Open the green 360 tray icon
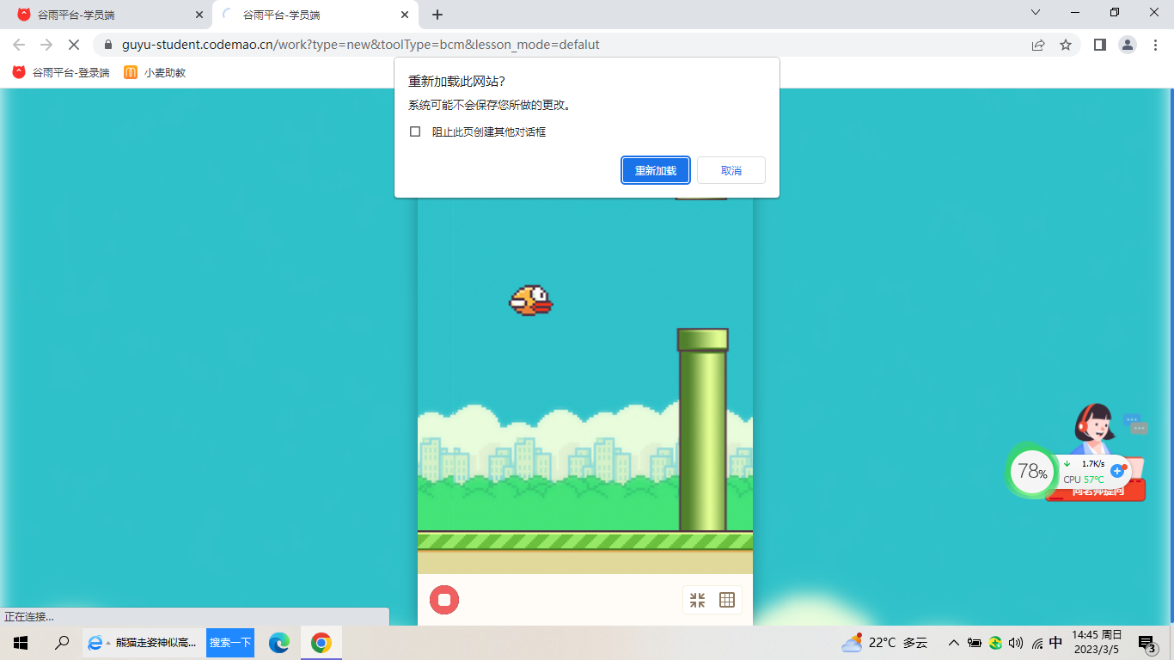This screenshot has height=660, width=1174. pyautogui.click(x=995, y=643)
